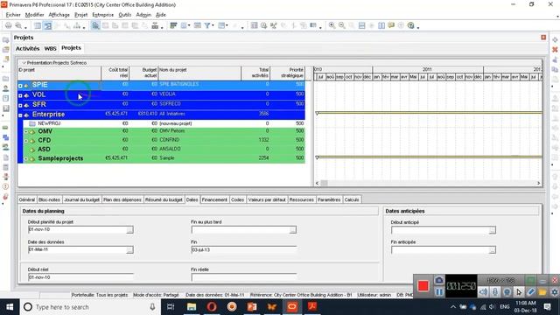560x315 pixels.
Task: Click the Gantt horizontal scrollbar right arrow
Action: [539, 183]
